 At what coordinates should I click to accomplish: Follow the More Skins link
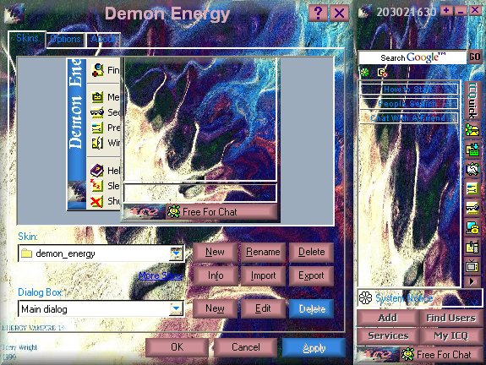coord(161,275)
